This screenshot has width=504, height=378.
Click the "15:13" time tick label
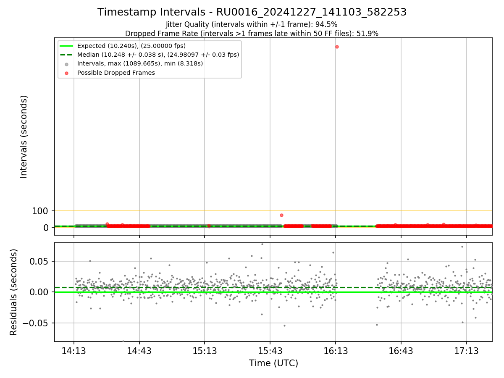coord(205,351)
